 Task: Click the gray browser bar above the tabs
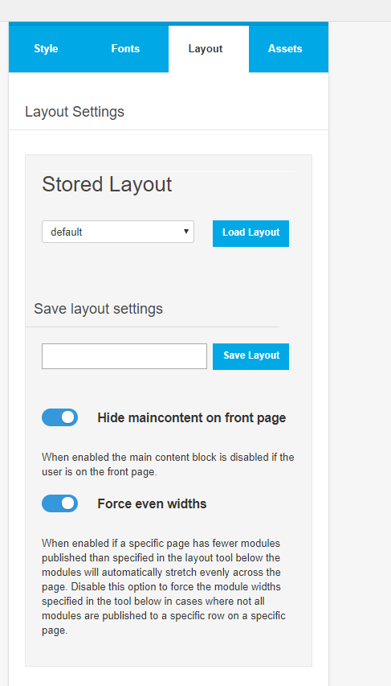click(x=195, y=10)
